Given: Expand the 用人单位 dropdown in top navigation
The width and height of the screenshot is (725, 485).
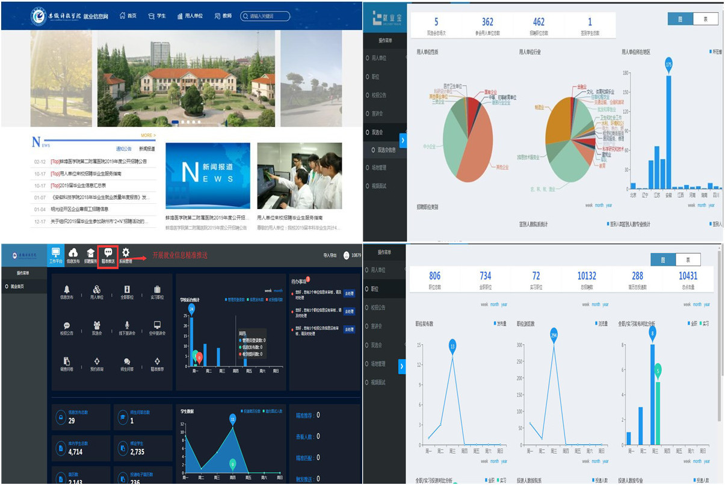Looking at the screenshot, I should click(190, 16).
